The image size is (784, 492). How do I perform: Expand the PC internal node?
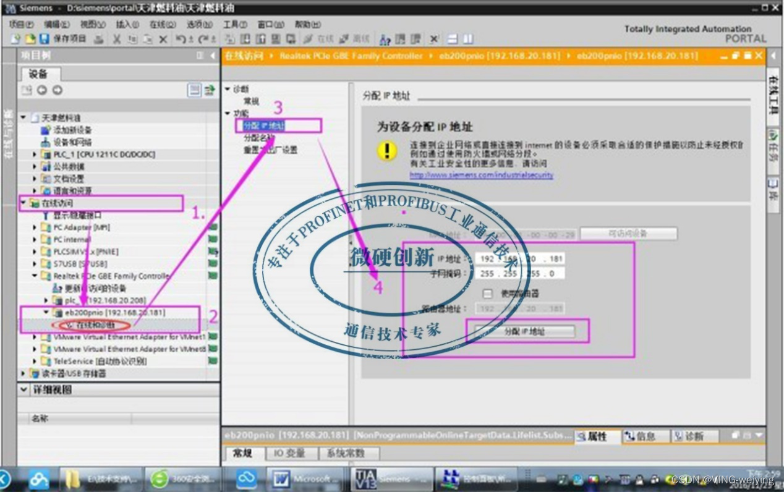click(35, 239)
